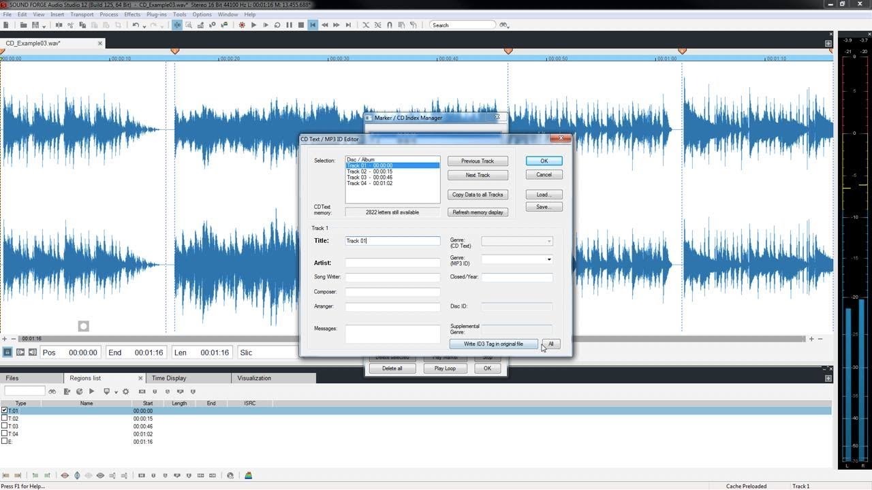Click the binoculars search icon beside Search field
This screenshot has height=490, width=872.
coord(504,25)
